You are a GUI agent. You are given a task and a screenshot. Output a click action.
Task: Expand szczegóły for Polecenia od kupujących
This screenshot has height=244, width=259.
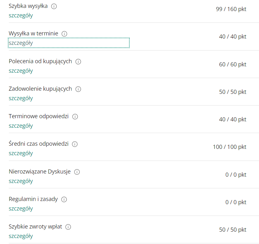21,71
